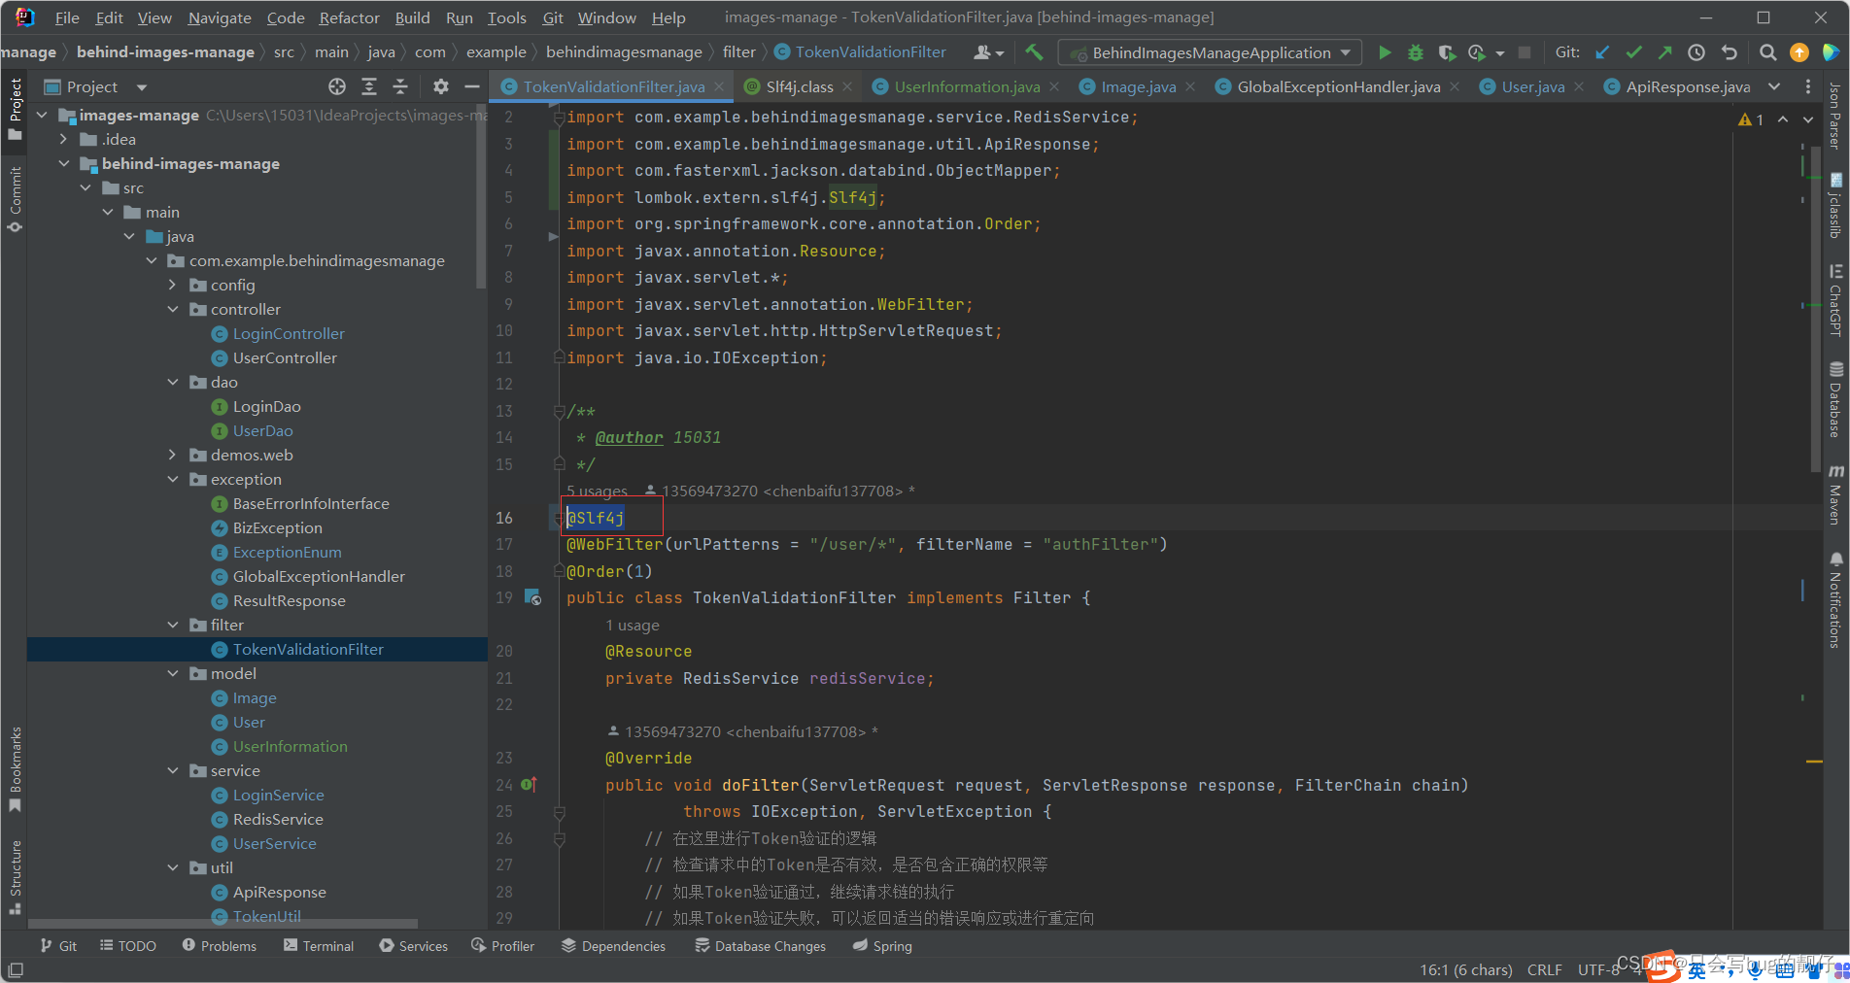This screenshot has height=983, width=1850.
Task: Collapse the service folder
Action: click(173, 770)
